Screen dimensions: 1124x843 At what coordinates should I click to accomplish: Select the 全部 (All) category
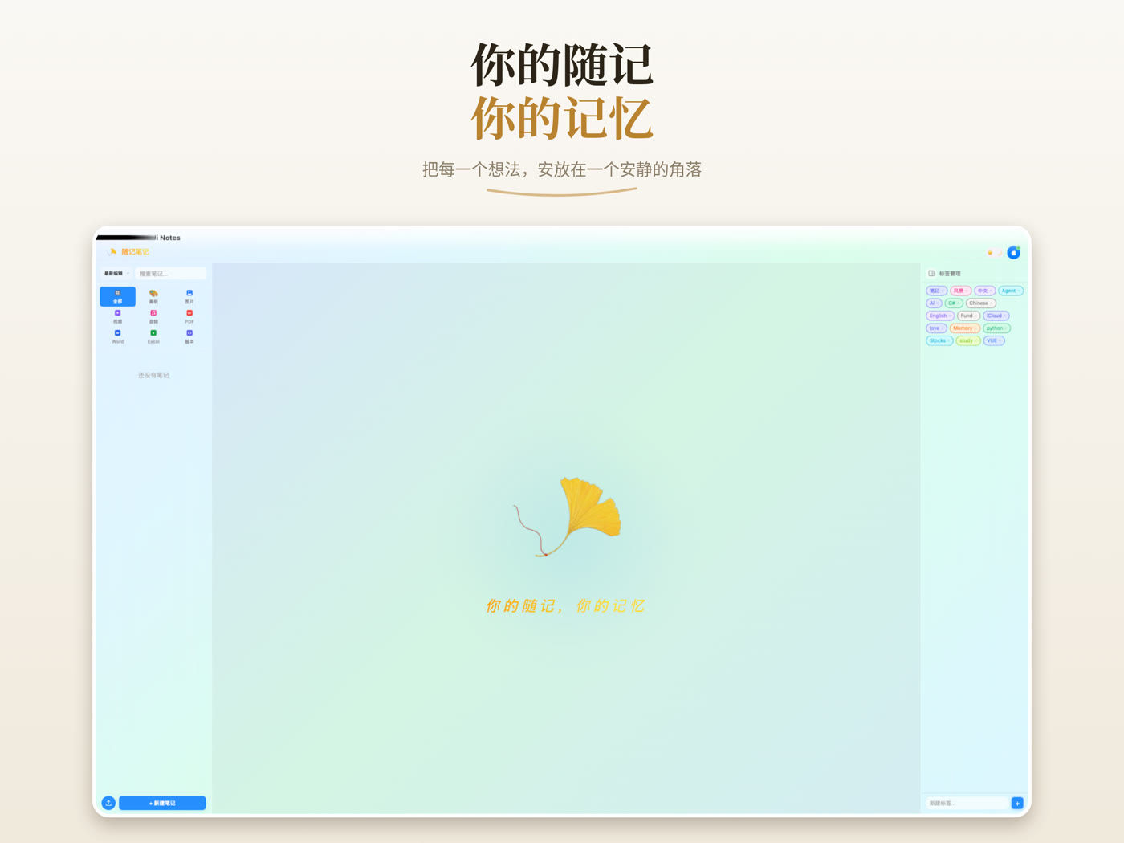[x=117, y=296]
